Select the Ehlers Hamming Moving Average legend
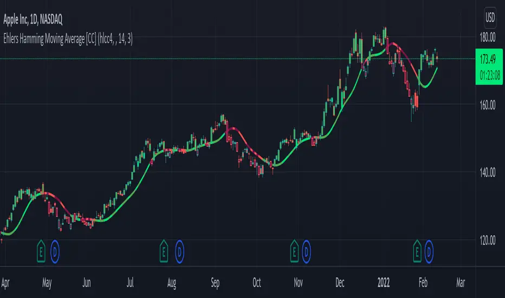 [x=68, y=39]
